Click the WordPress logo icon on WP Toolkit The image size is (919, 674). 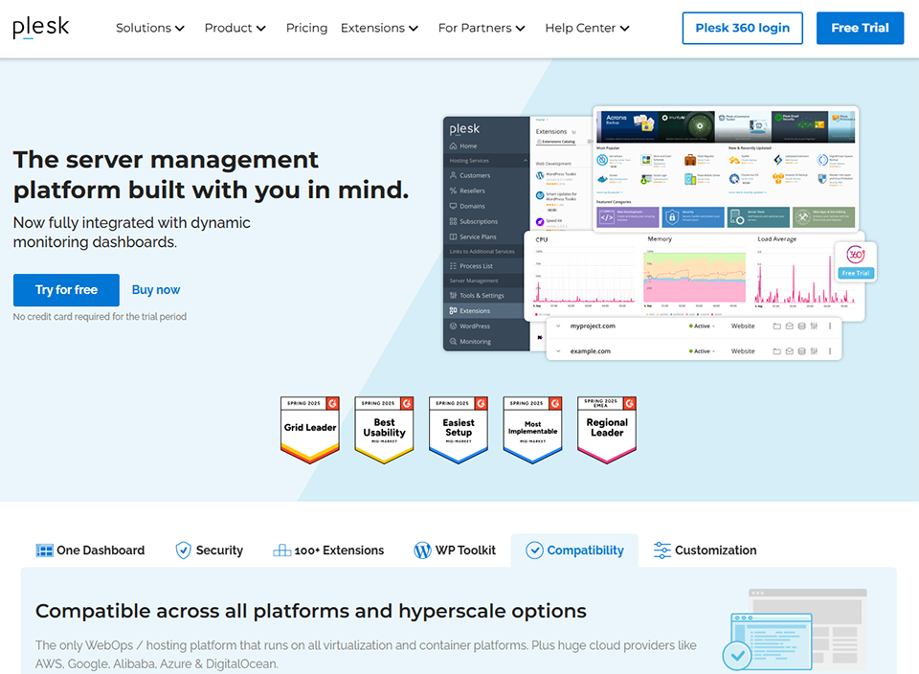tap(422, 550)
